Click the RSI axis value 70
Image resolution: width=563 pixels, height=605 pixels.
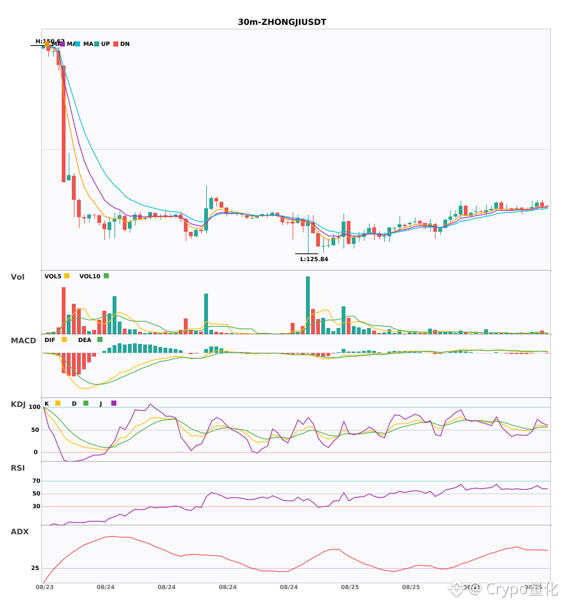pyautogui.click(x=36, y=481)
